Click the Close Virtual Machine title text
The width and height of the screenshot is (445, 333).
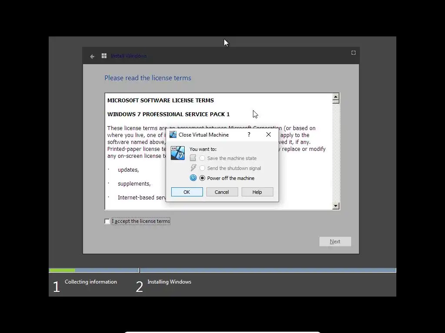(x=204, y=135)
